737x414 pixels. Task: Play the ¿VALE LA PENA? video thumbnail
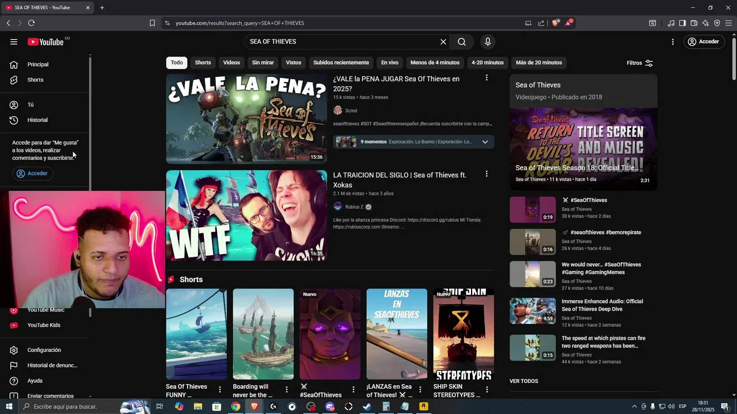[246, 119]
